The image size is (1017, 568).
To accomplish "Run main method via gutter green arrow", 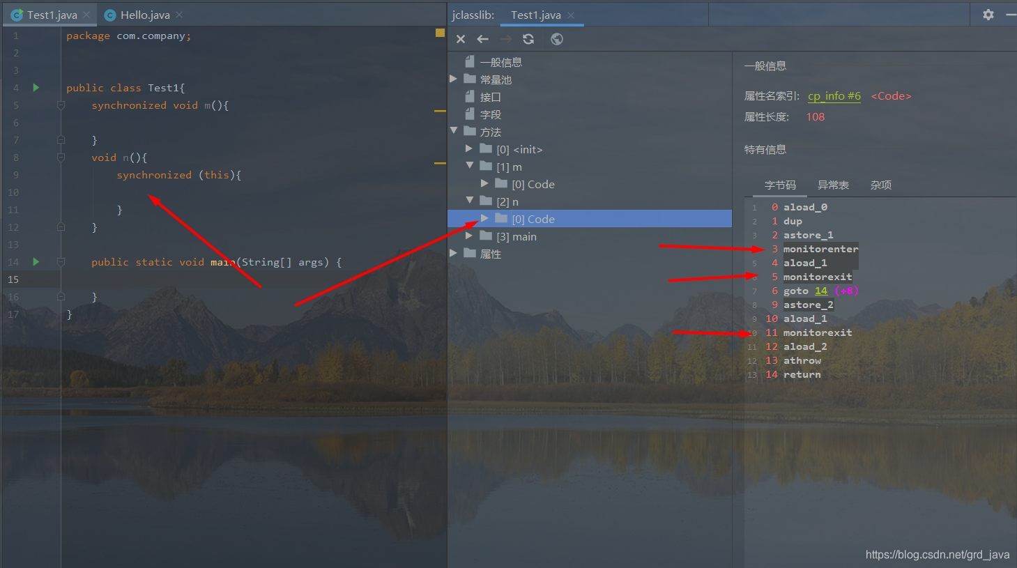I will (36, 262).
